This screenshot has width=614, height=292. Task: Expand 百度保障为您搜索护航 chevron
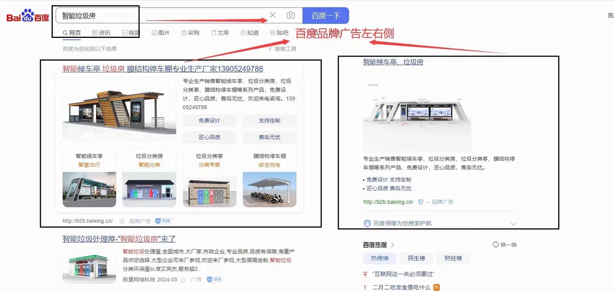pos(514,224)
